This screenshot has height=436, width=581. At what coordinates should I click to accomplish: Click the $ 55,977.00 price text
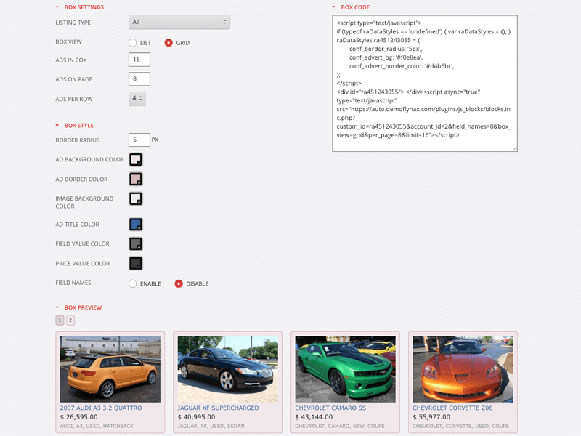(431, 417)
